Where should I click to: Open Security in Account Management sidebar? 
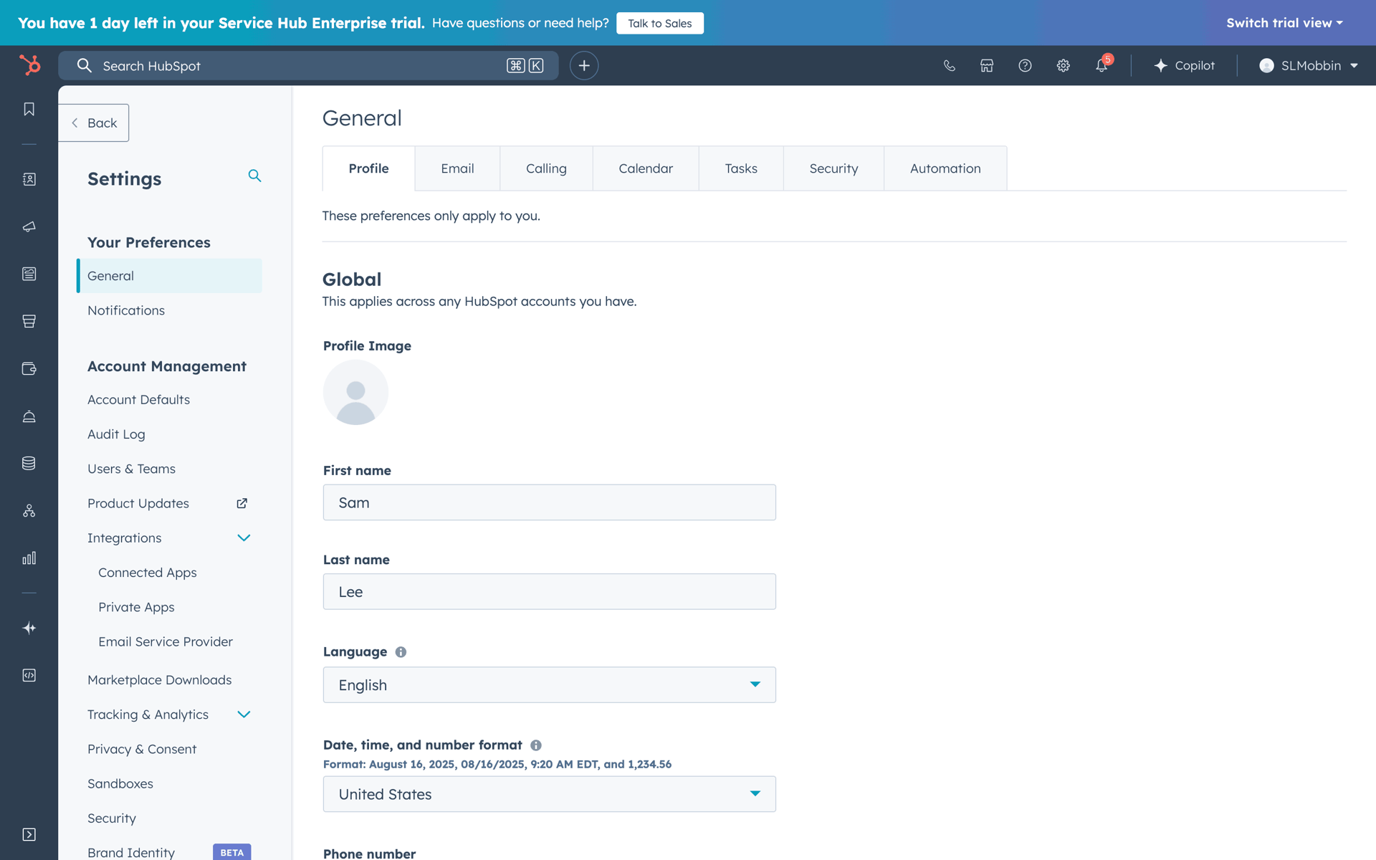(x=112, y=818)
